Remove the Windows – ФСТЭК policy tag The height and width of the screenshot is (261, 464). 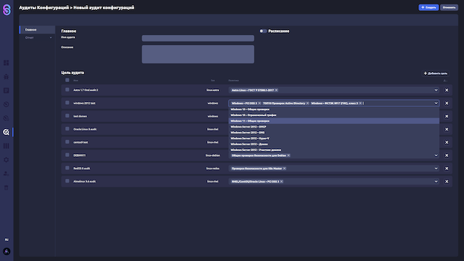click(x=360, y=103)
